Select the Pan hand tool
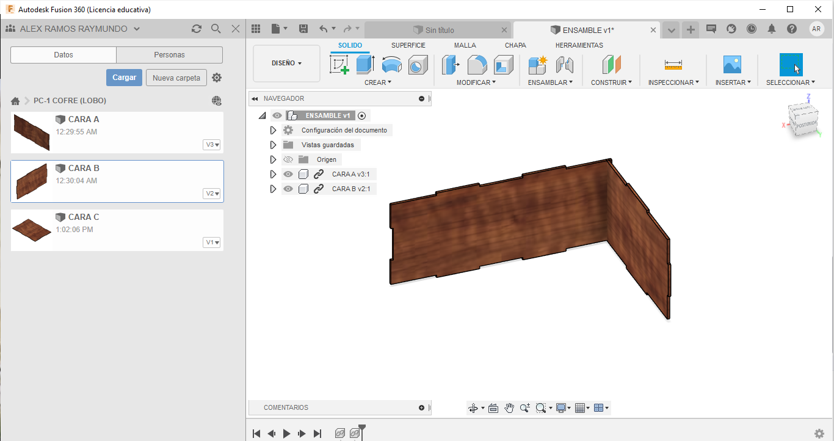Screen dimensions: 834x441 click(x=509, y=408)
